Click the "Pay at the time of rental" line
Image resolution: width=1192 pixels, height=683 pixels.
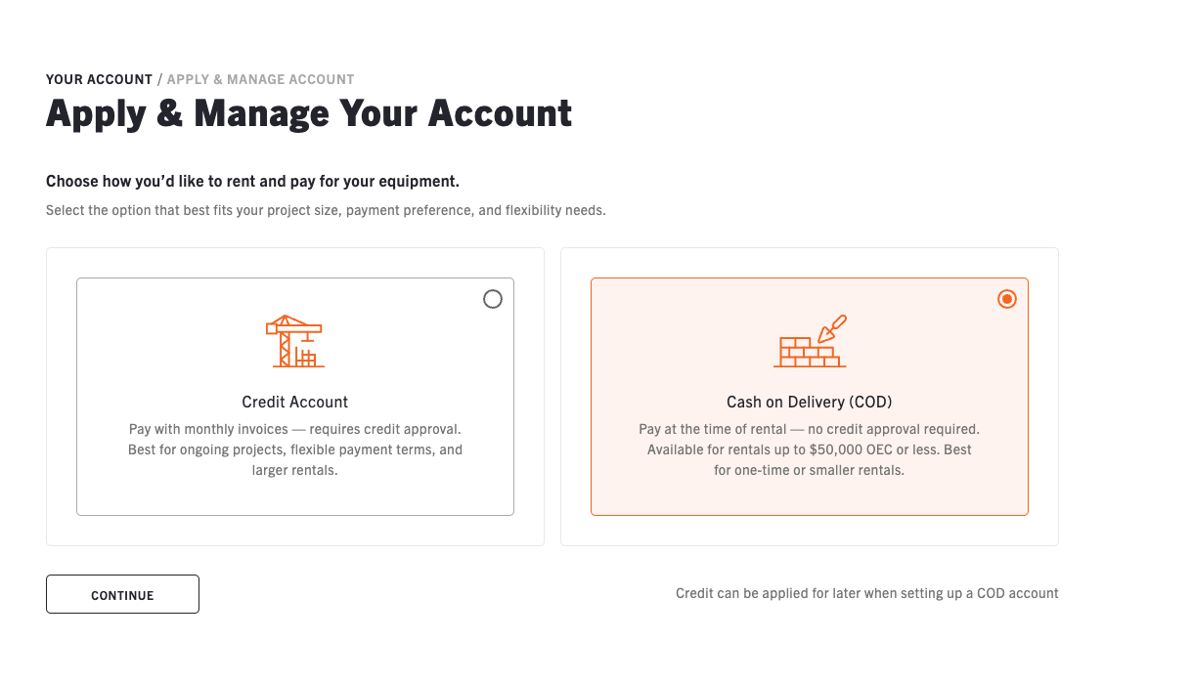pos(810,429)
